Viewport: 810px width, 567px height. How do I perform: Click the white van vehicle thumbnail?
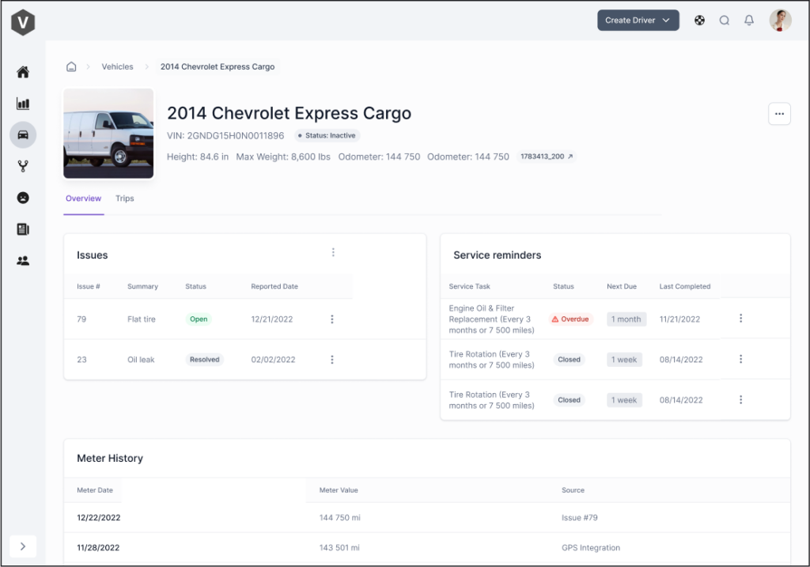pos(108,133)
